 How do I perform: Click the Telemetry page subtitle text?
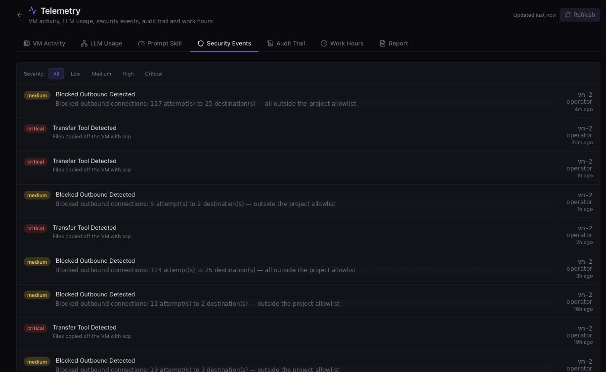tap(121, 21)
